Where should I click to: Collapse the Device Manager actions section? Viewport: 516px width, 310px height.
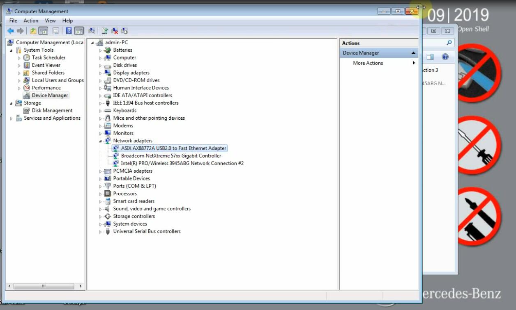click(x=413, y=53)
